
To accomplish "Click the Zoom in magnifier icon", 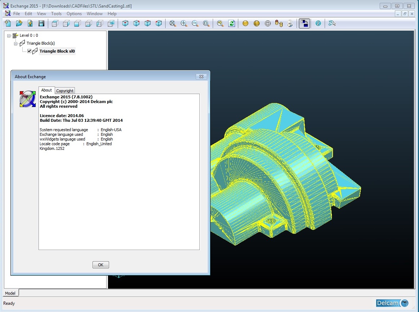I will (184, 23).
